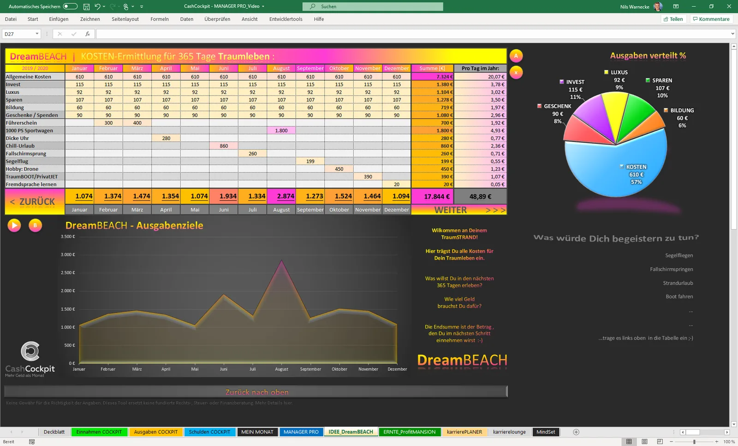Click the Nils Warnecke profile picture
Viewport: 738px width, 446px height.
[658, 6]
